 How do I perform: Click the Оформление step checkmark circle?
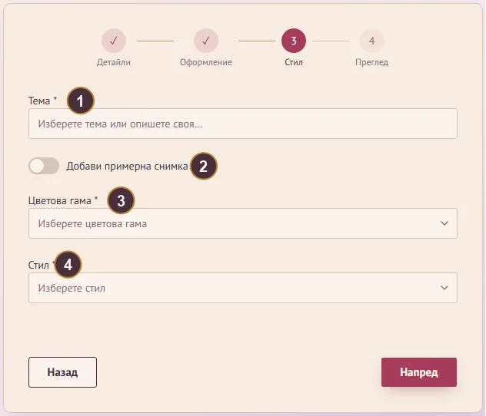206,41
